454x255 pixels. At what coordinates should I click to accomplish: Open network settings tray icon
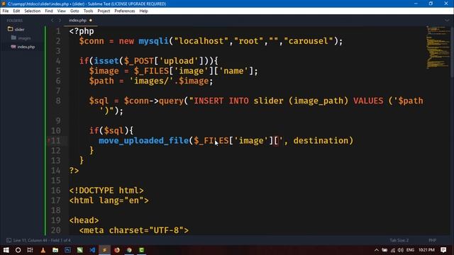tap(393, 250)
